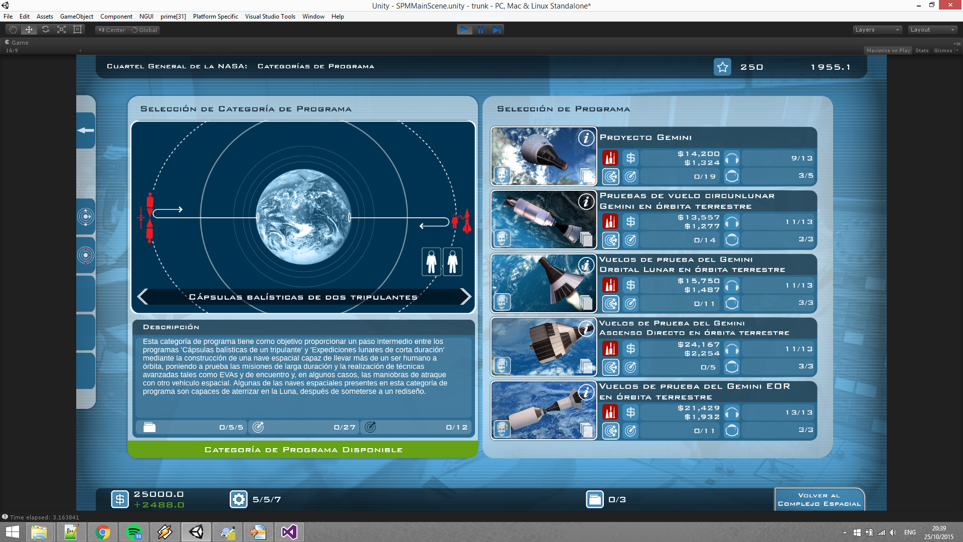Click the helmet icon in Proyecto Gemini row
Screen dimensions: 963x542
[x=732, y=176]
